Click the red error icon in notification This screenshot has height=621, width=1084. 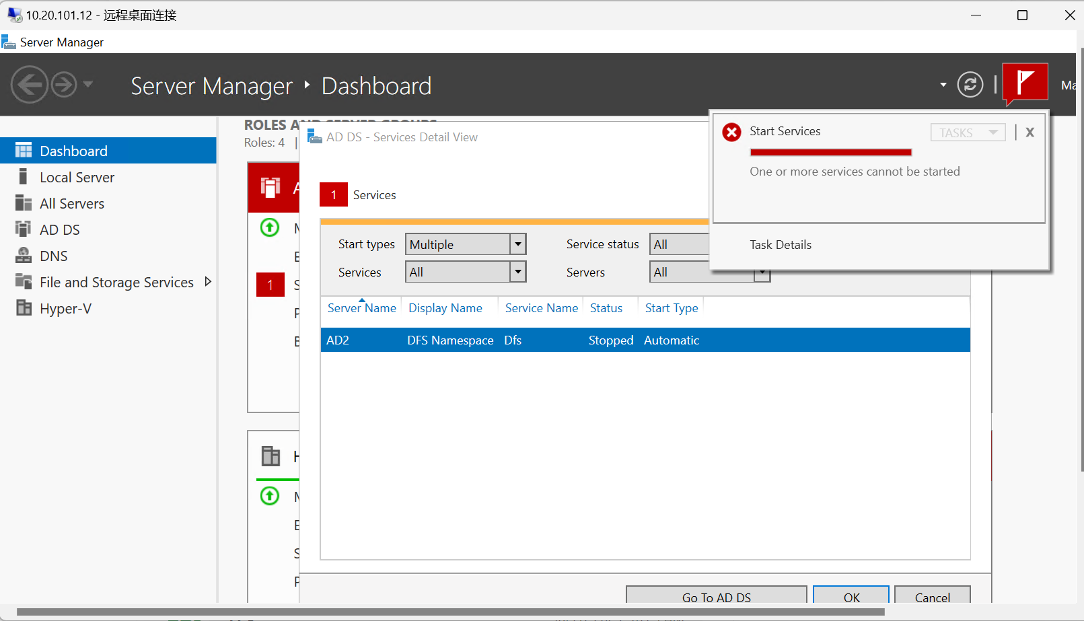pos(731,132)
